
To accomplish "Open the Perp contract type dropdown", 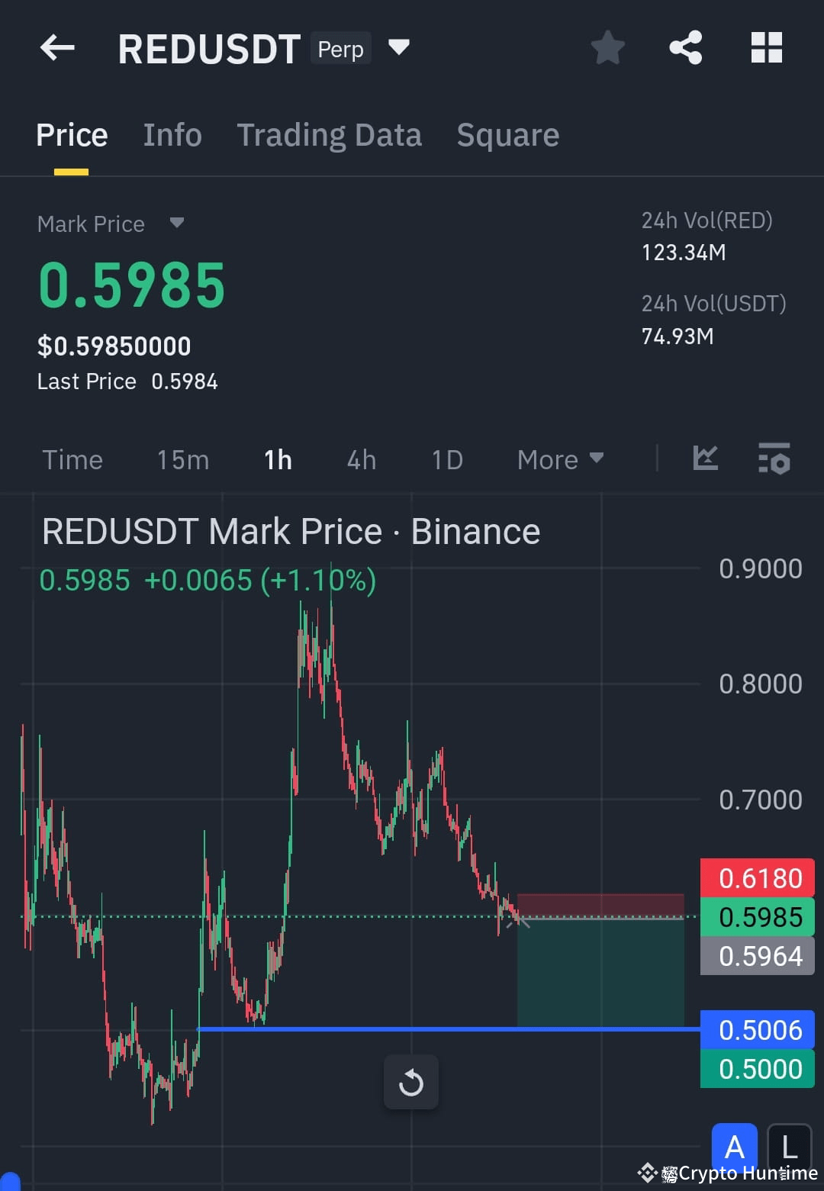I will (340, 47).
